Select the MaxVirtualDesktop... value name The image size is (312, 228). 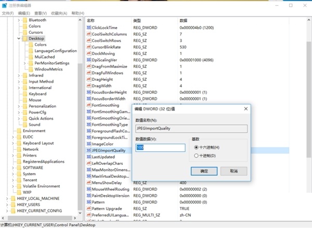point(110,176)
